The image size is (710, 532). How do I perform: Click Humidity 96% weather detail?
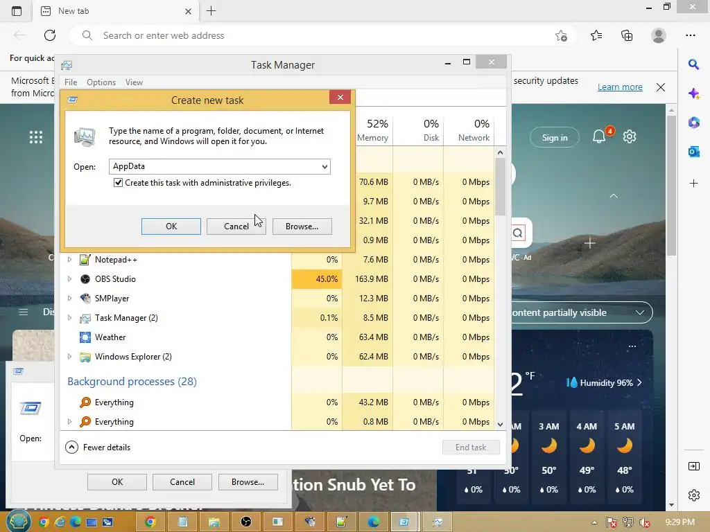tap(605, 382)
